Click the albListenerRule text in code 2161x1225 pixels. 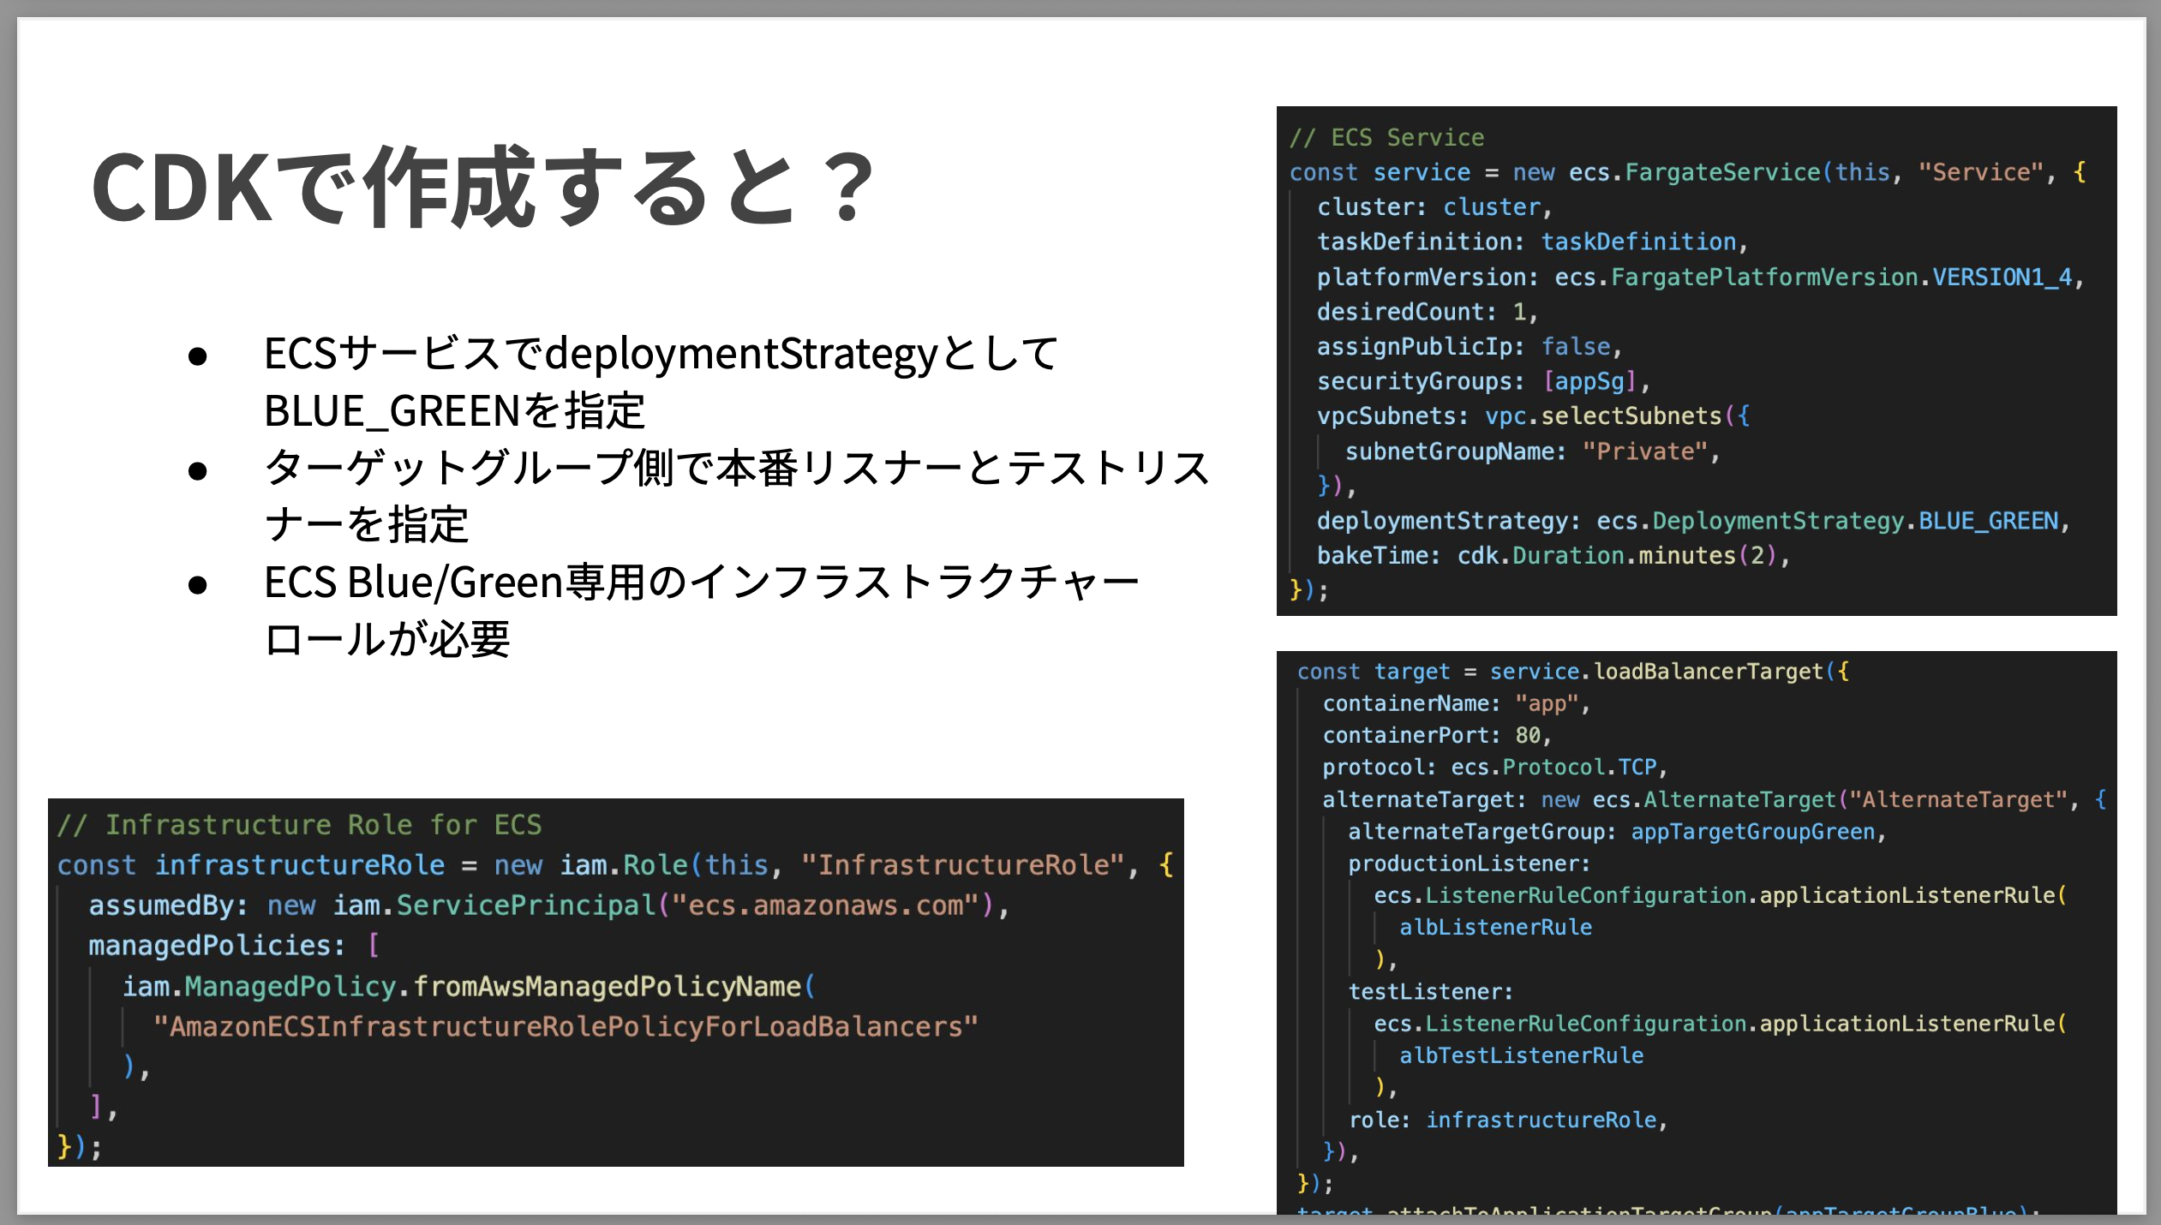1495,927
